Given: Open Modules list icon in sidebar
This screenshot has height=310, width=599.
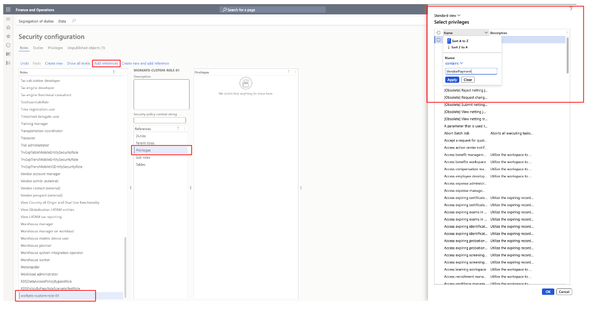Looking at the screenshot, I should 8,63.
